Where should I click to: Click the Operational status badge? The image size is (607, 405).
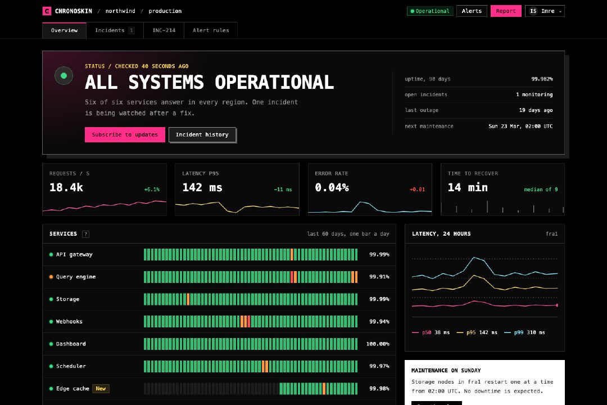tap(430, 11)
